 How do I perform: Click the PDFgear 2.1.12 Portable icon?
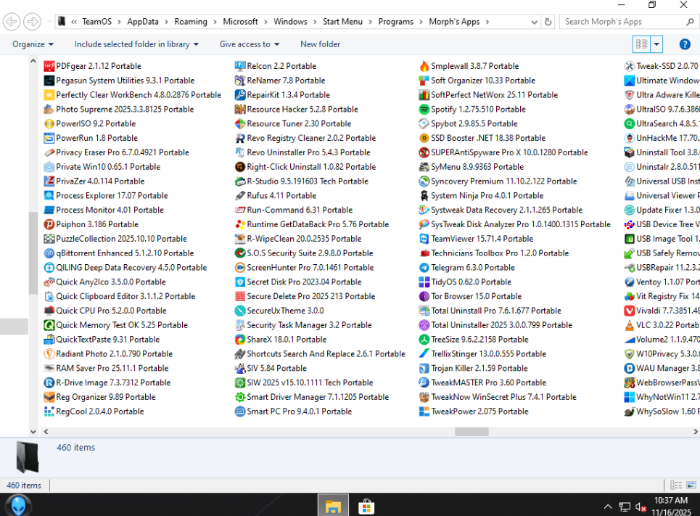click(x=49, y=66)
